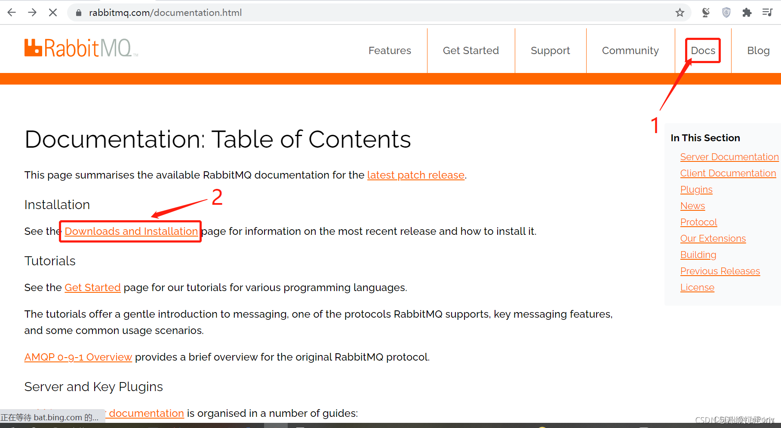Open the Plugins sidebar link

click(x=696, y=190)
